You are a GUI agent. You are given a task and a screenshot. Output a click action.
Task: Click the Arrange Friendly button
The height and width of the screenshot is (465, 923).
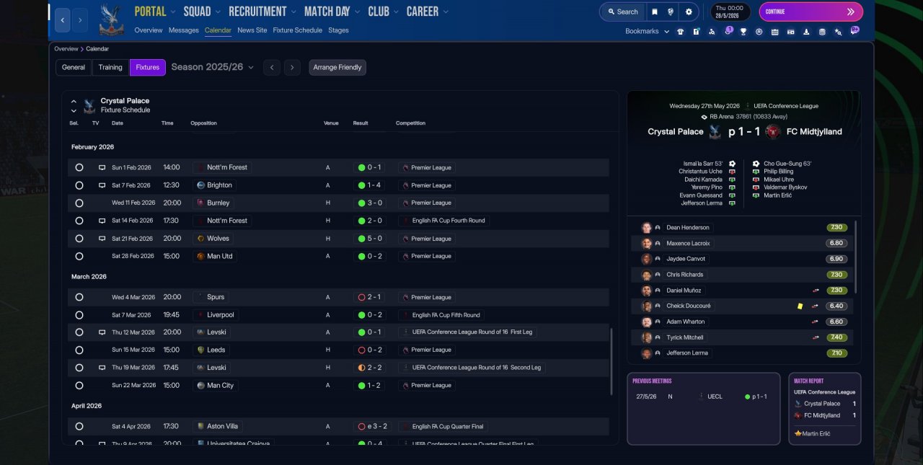tap(337, 67)
